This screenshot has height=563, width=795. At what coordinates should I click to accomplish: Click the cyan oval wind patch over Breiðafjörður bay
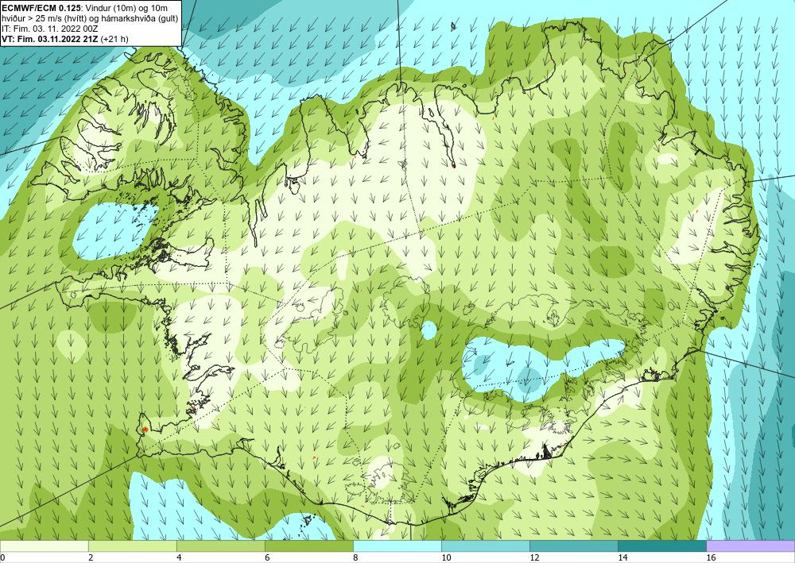(114, 231)
